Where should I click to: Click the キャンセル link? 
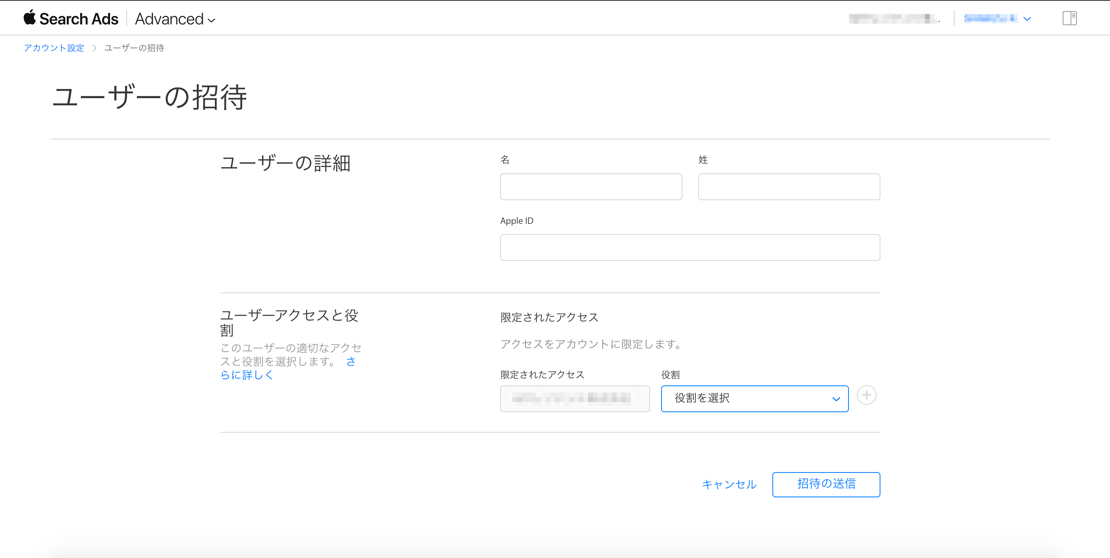click(729, 484)
